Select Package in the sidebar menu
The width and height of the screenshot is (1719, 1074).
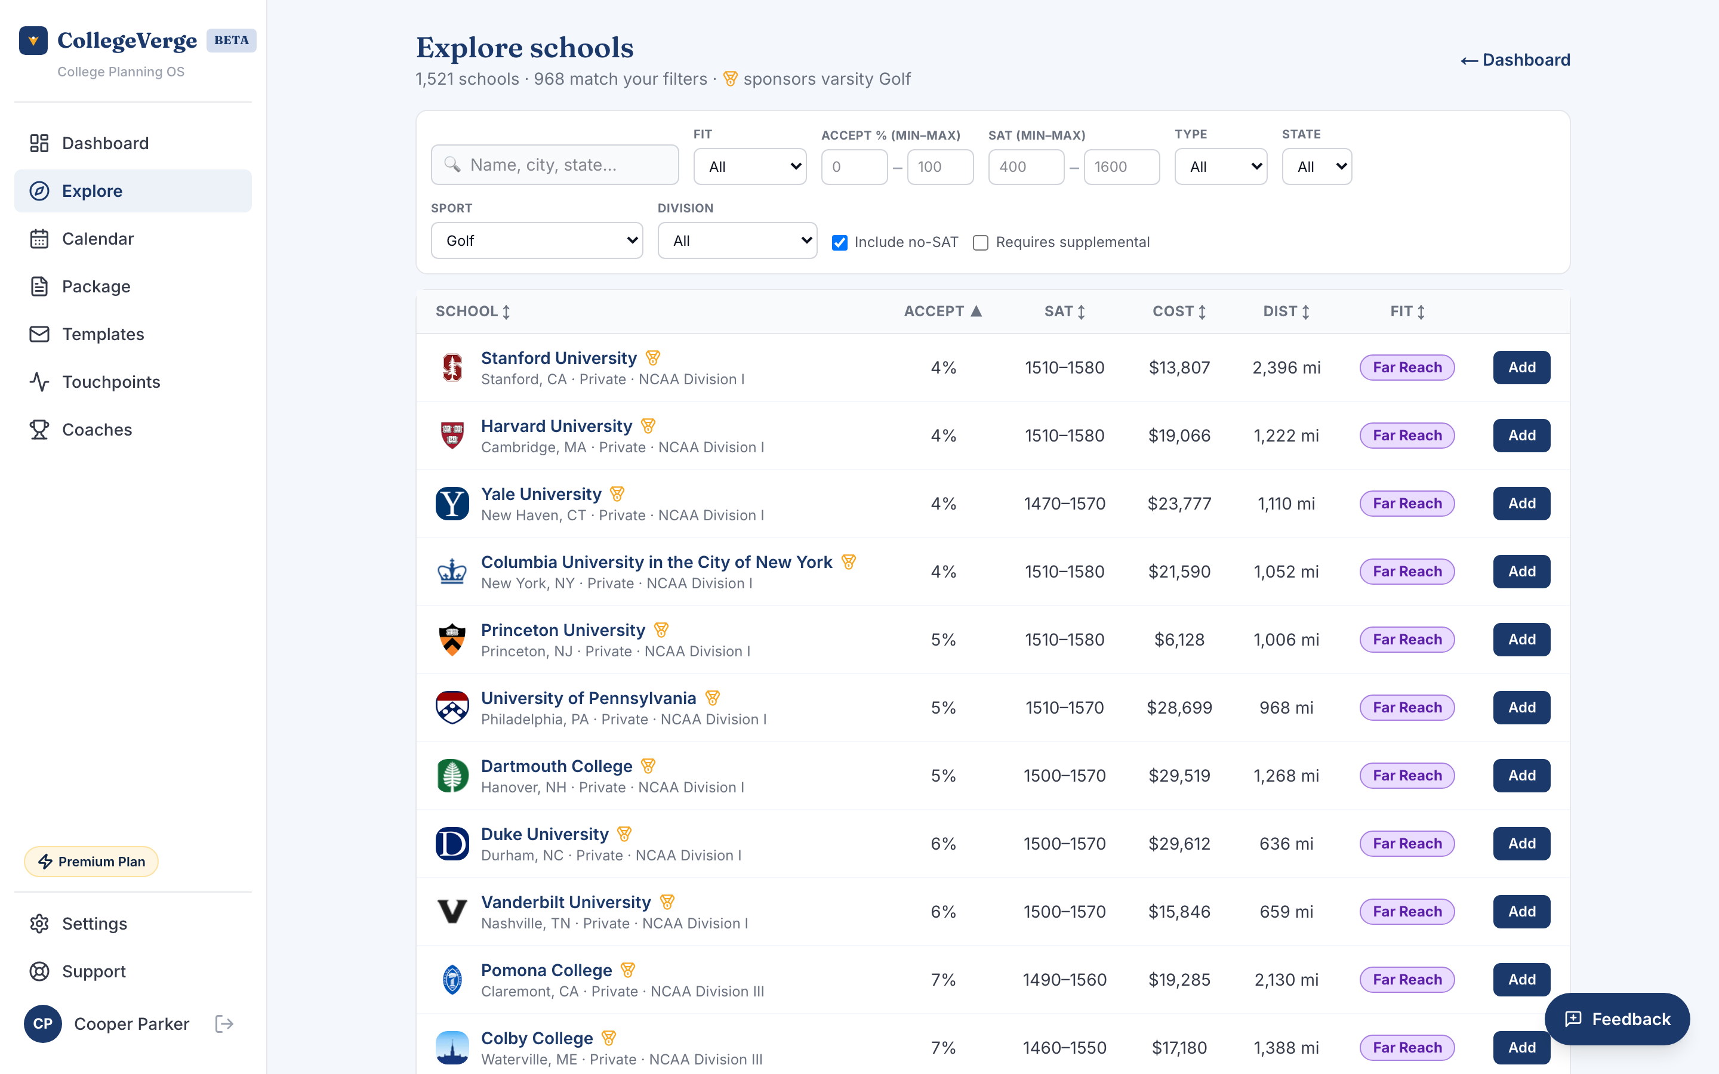[x=133, y=286]
